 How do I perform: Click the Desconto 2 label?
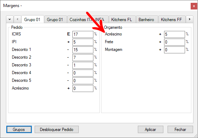(x=21, y=57)
